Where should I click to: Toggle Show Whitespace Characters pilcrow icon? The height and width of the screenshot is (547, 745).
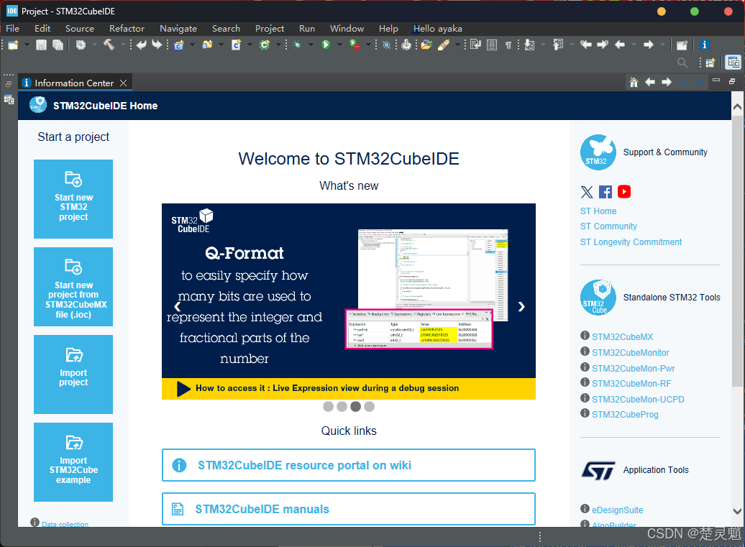[508, 45]
